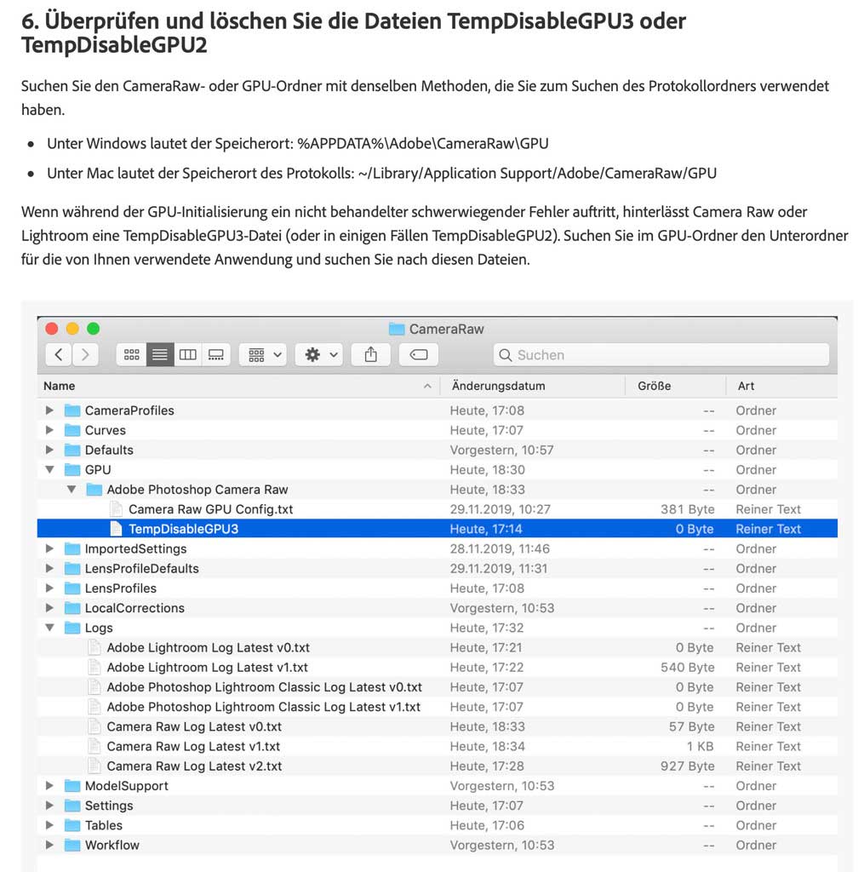Click the Workflow folder icon
864x872 pixels.
(x=72, y=845)
